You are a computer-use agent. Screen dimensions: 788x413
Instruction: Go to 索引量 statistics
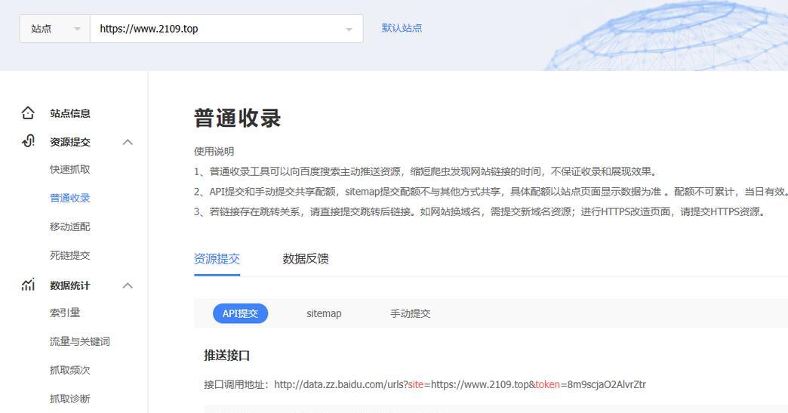(x=65, y=313)
